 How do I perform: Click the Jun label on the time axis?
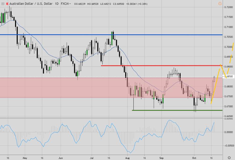(60, 158)
